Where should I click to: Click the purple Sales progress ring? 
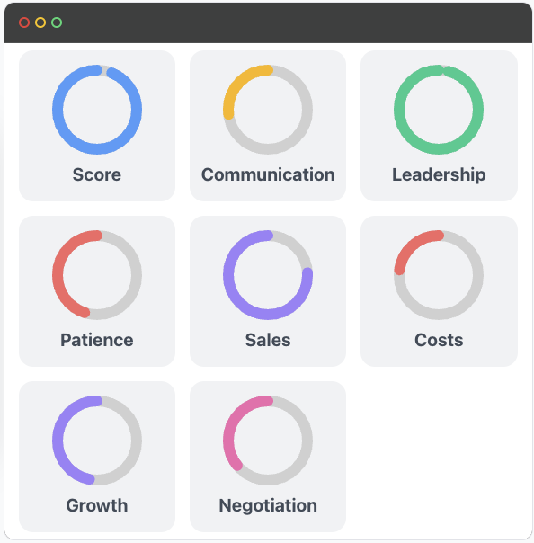[268, 275]
